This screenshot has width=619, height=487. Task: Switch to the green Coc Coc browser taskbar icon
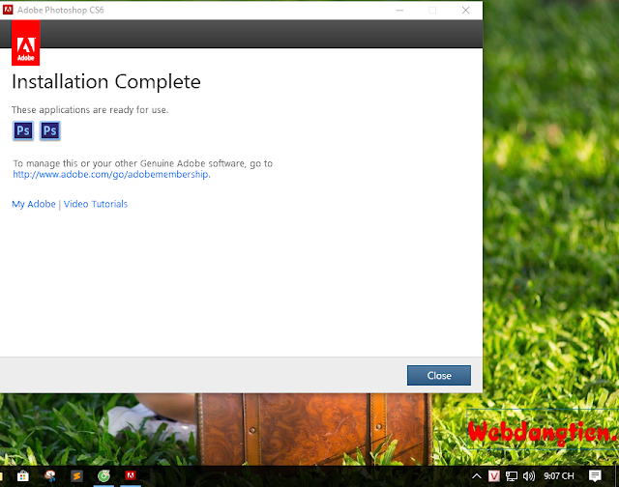pos(103,476)
